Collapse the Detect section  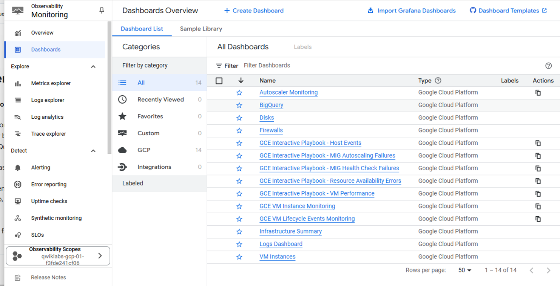tap(93, 151)
